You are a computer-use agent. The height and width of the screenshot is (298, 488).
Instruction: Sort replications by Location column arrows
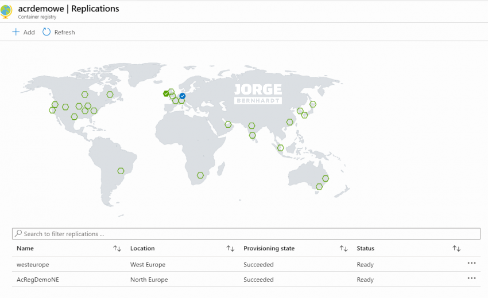230,248
